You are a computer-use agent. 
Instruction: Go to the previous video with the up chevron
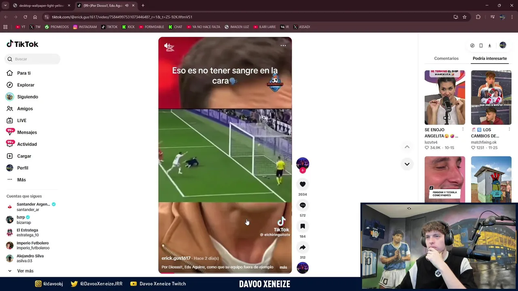[x=407, y=147]
